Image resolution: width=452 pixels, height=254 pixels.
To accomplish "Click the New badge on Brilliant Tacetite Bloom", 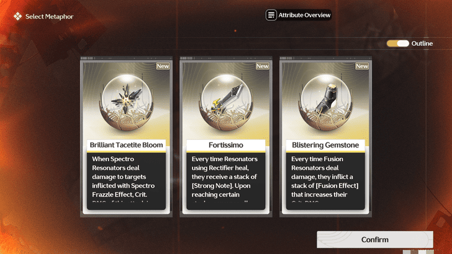I will coord(163,66).
